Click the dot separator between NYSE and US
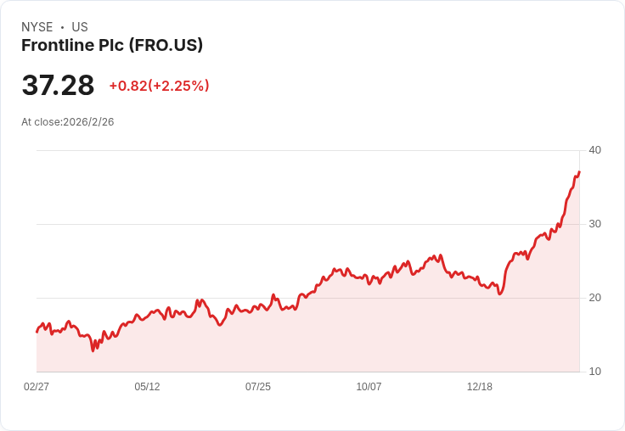 62,27
